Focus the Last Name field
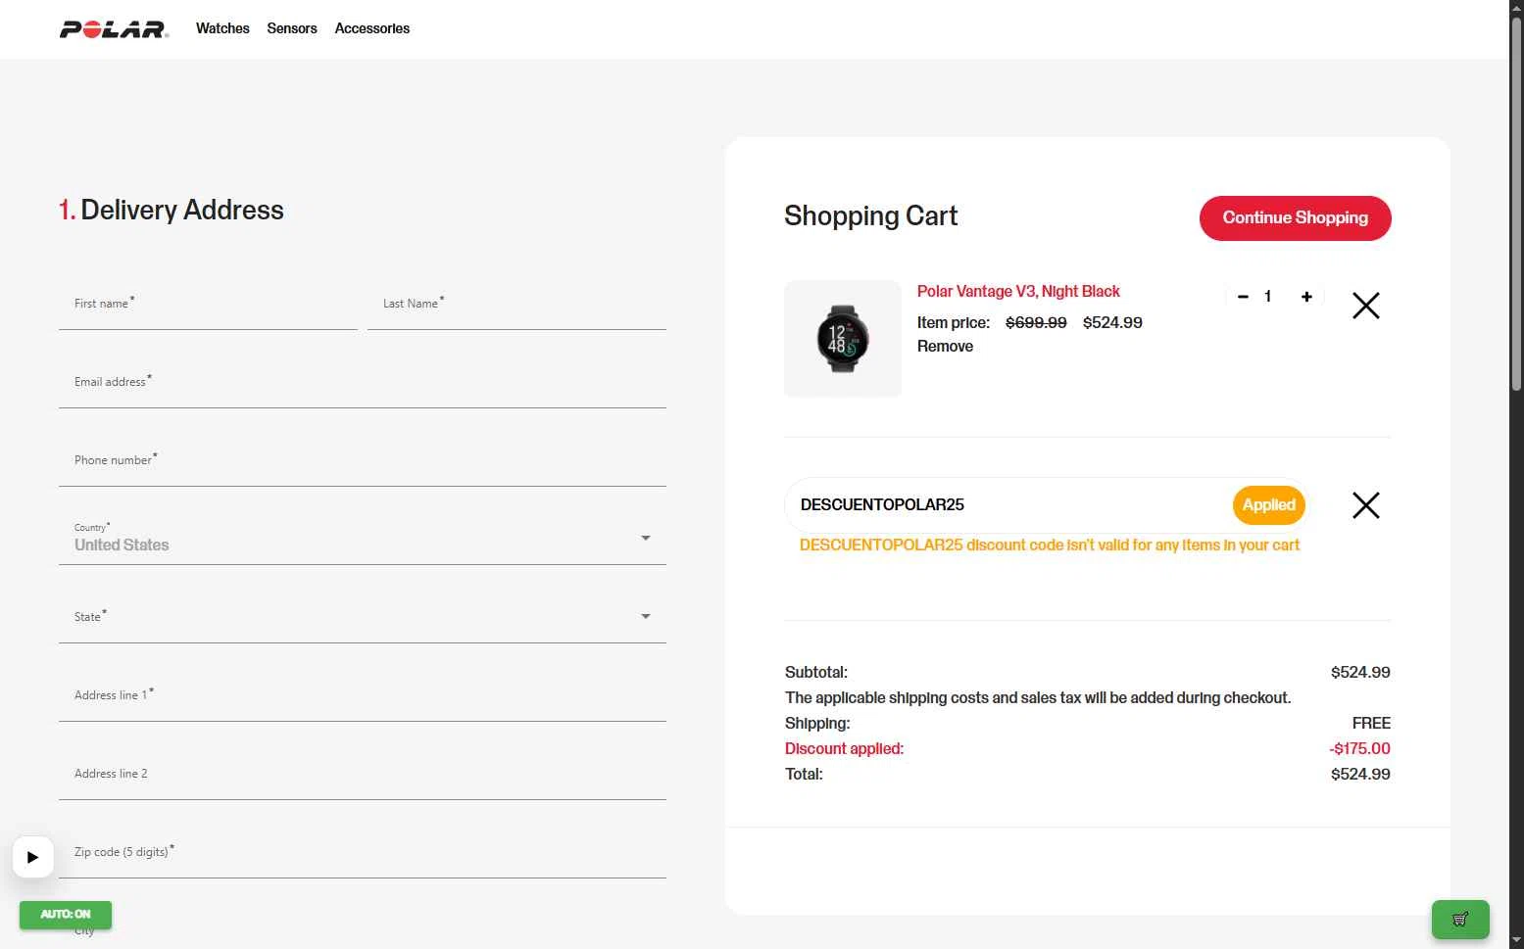This screenshot has width=1524, height=949. (x=516, y=306)
